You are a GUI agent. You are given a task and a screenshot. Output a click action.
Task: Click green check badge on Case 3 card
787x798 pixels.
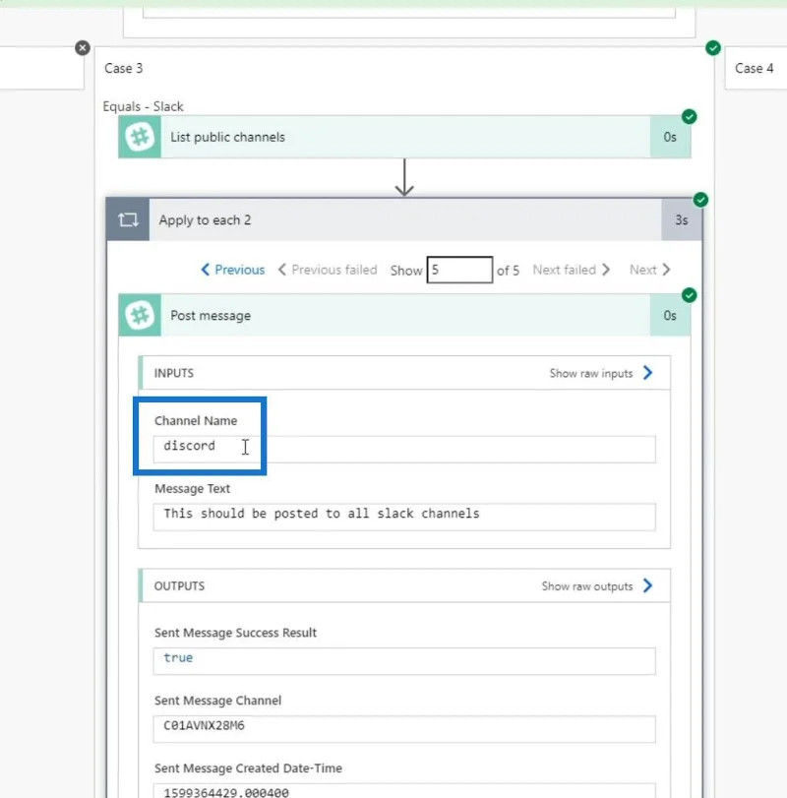pos(712,48)
